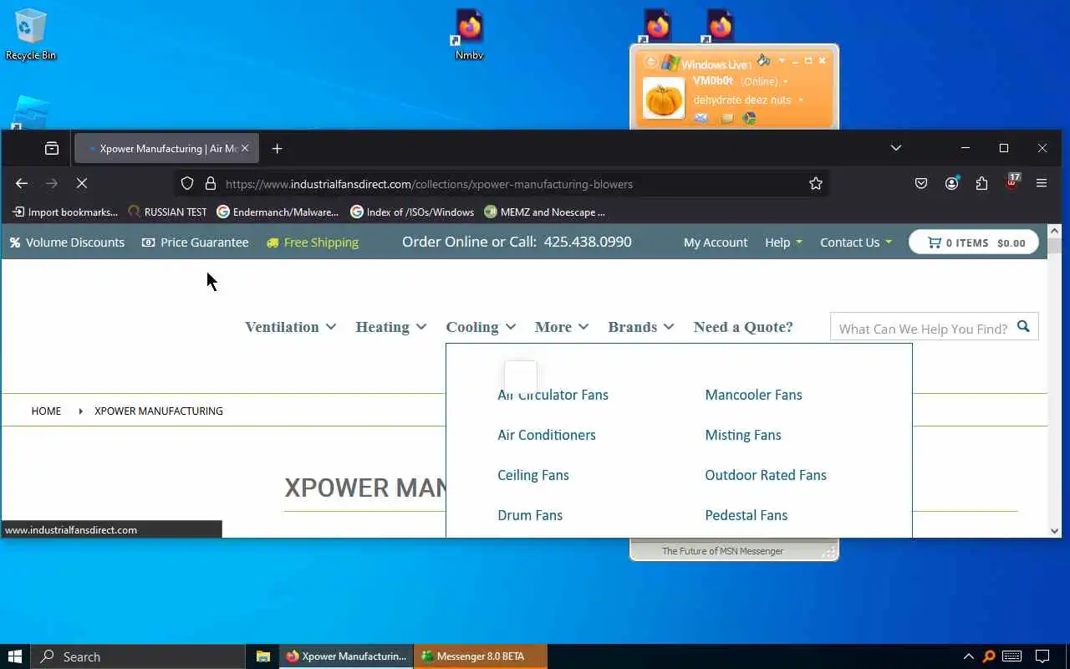
Task: Show hidden system tray icons
Action: [968, 656]
